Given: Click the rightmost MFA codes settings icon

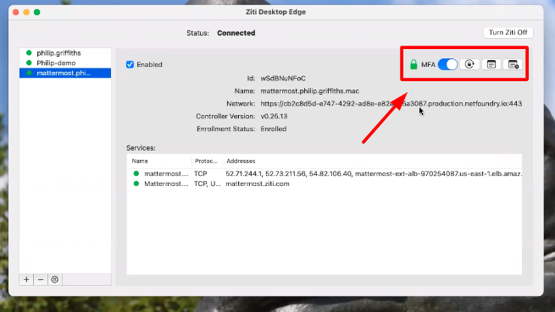Looking at the screenshot, I should 513,64.
